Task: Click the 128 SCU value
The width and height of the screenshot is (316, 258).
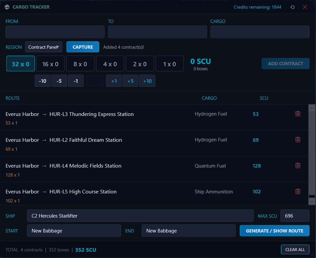Action: [257, 166]
